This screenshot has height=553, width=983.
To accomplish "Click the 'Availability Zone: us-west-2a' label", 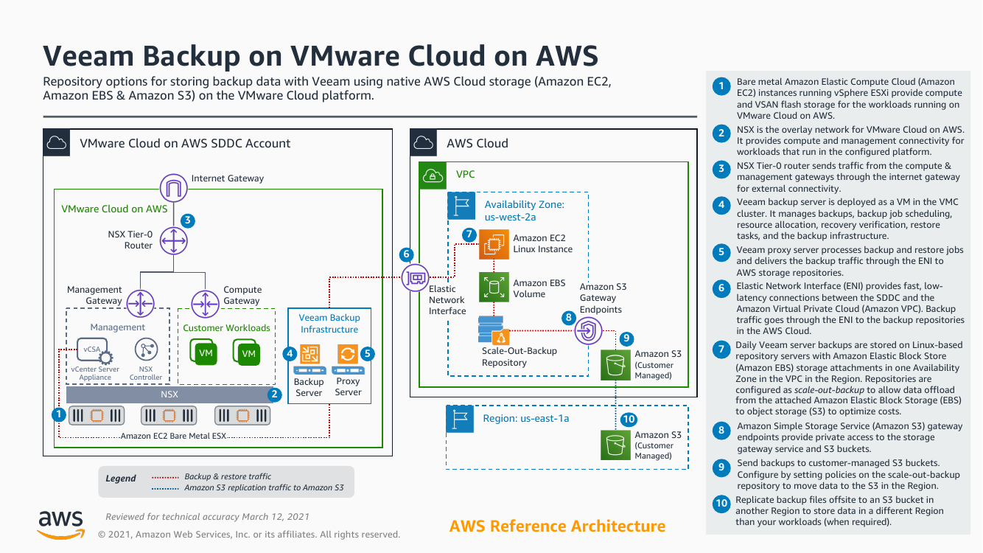I will click(525, 210).
